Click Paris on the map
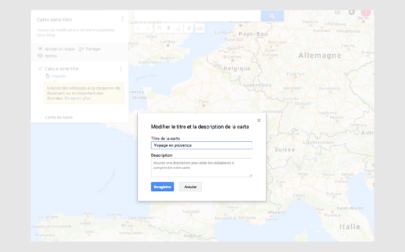This screenshot has width=405, height=252. tap(204, 102)
